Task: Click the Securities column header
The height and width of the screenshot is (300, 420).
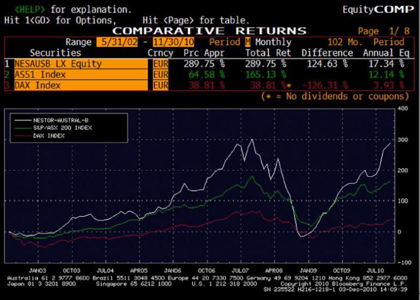Action: pos(56,53)
